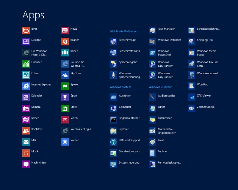
Task: Launch the Spiele gamepad icon
Action: tap(65, 86)
